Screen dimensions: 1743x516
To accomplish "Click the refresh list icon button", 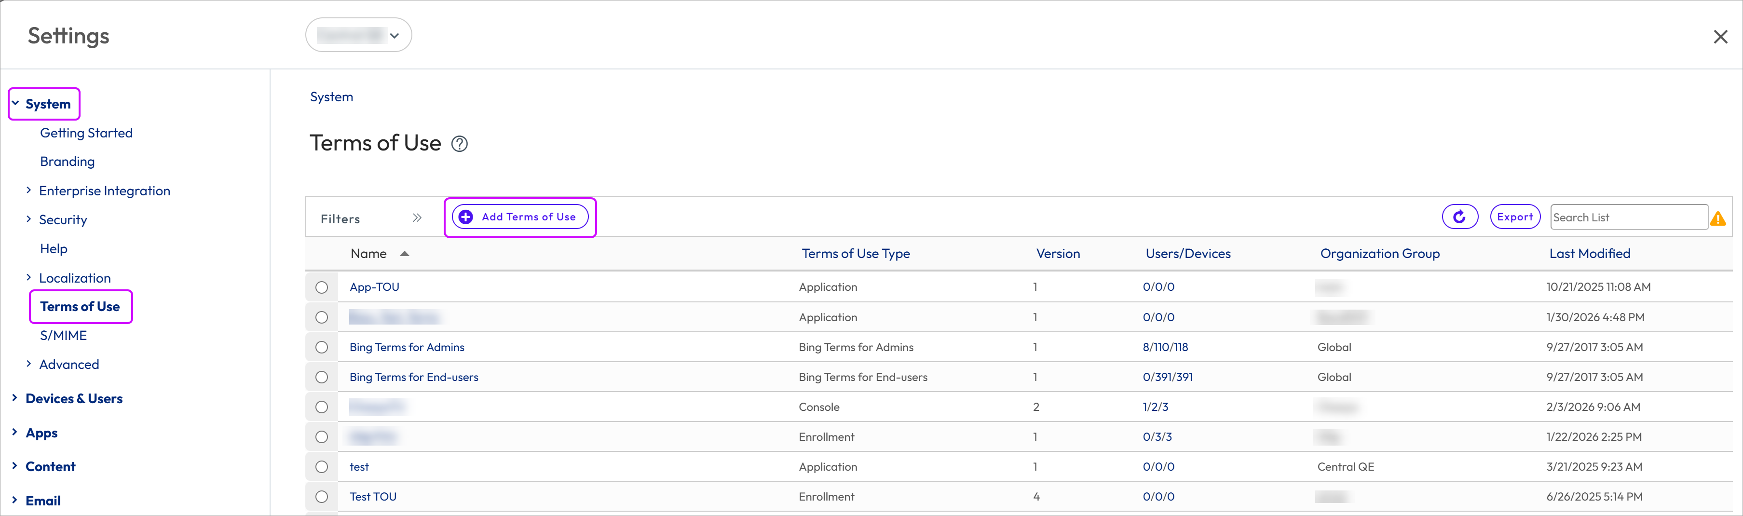I will coord(1459,217).
